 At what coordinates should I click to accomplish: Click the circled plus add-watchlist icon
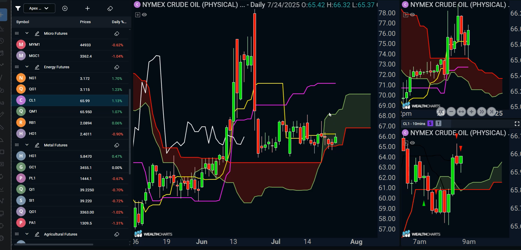click(65, 8)
